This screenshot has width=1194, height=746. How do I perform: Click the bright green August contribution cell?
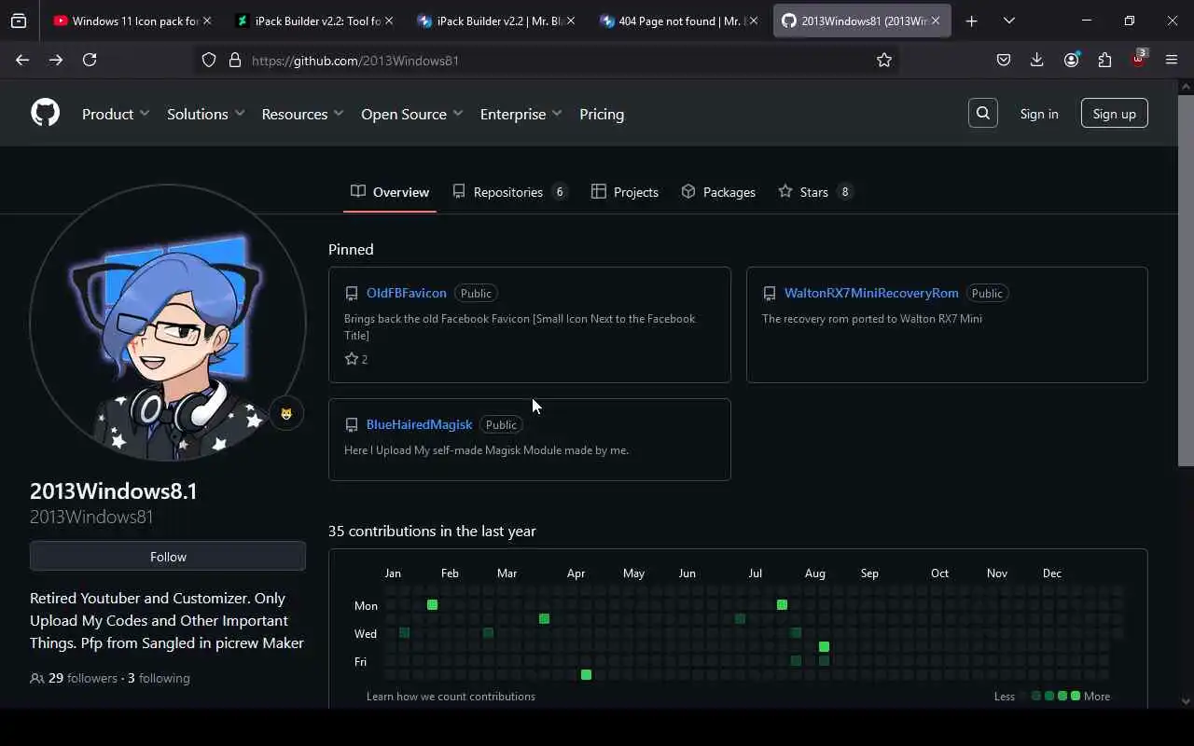click(824, 647)
